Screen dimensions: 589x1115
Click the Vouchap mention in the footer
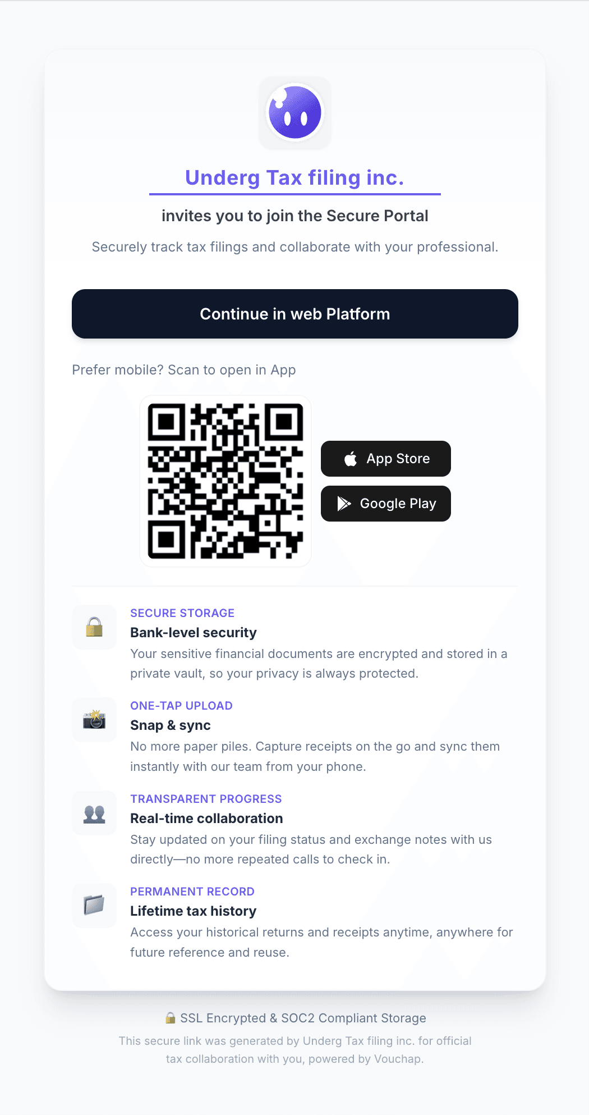click(x=398, y=1059)
